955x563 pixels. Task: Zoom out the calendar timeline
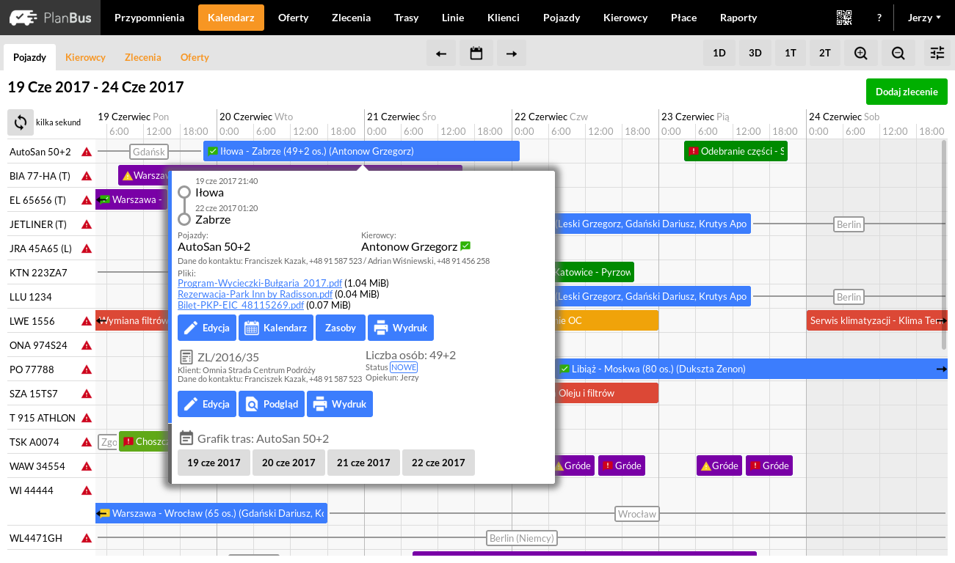coord(898,54)
